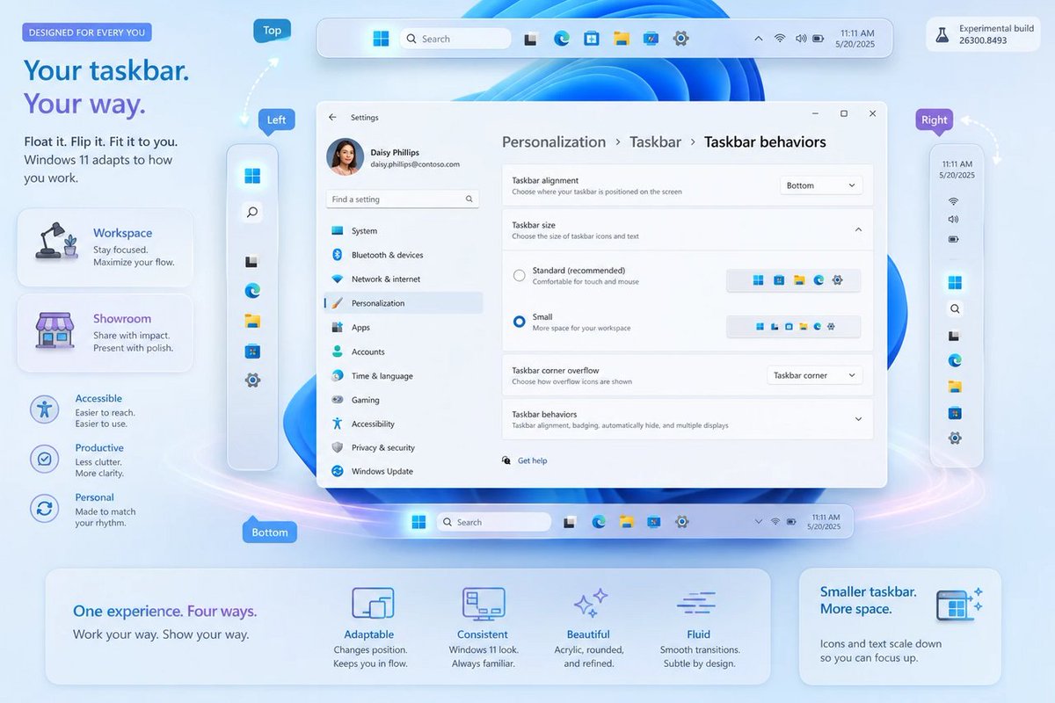
Task: Show hidden icons chevron on bottom taskbar
Action: (758, 522)
